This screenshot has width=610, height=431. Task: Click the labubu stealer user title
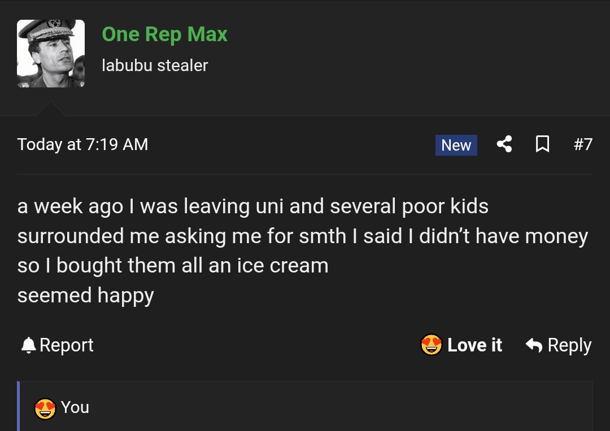[155, 65]
